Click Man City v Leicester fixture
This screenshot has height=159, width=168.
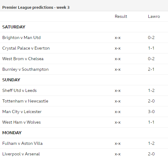tap(22, 112)
